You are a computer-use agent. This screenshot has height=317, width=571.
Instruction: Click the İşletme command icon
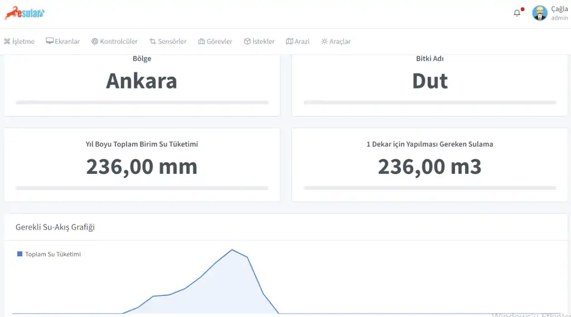pos(7,41)
